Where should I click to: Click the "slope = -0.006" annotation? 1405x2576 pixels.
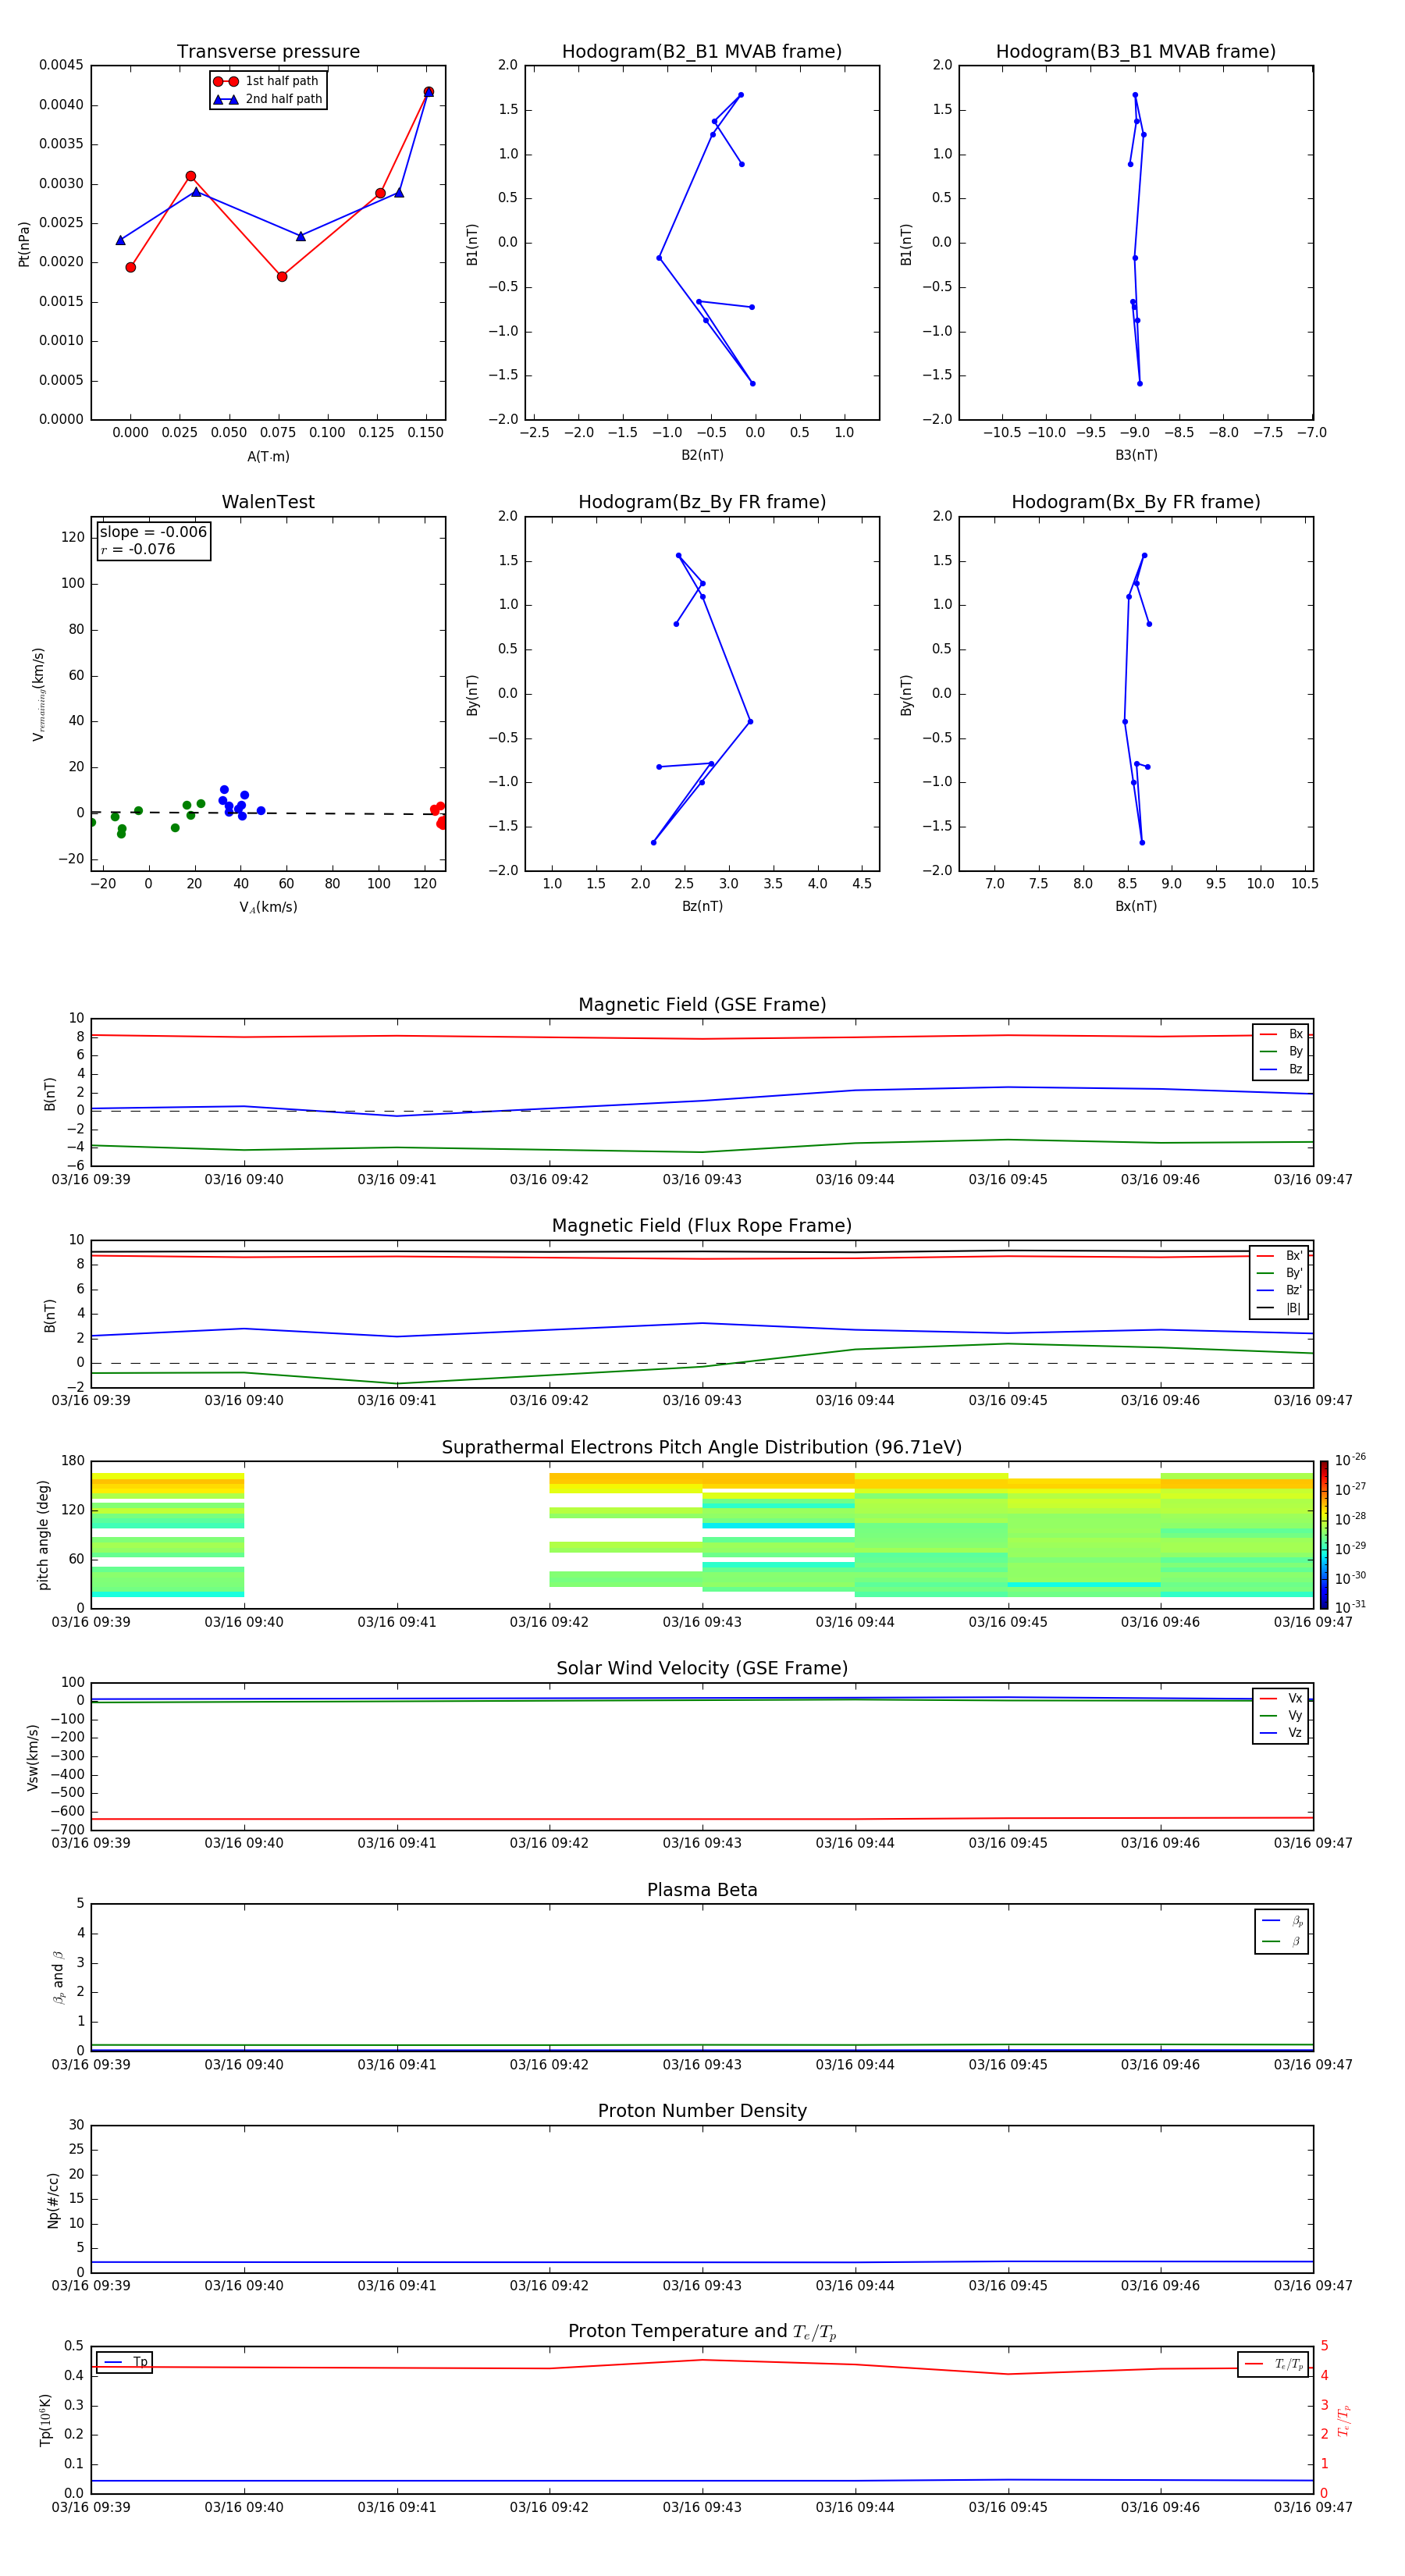click(x=153, y=532)
